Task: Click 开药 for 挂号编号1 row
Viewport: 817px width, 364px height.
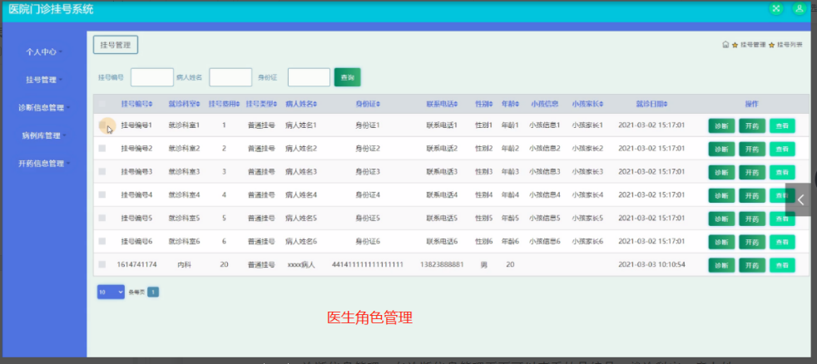Action: pyautogui.click(x=752, y=125)
